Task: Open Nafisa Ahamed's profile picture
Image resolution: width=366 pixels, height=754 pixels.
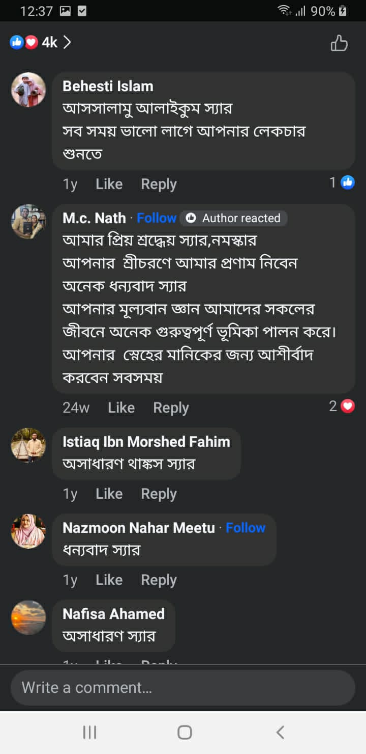Action: [x=28, y=617]
